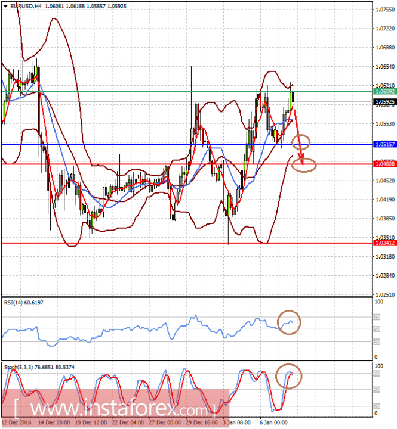Select the blue 1.05157 price level tag

(x=383, y=144)
